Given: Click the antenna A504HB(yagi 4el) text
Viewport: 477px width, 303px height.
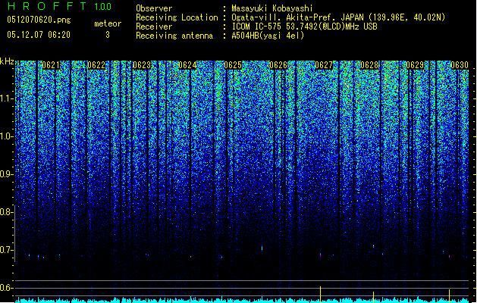Looking at the screenshot, I should pos(268,36).
